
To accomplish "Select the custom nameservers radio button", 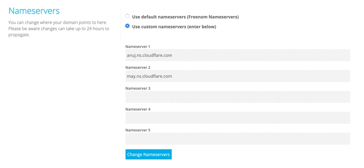I will click(x=127, y=26).
